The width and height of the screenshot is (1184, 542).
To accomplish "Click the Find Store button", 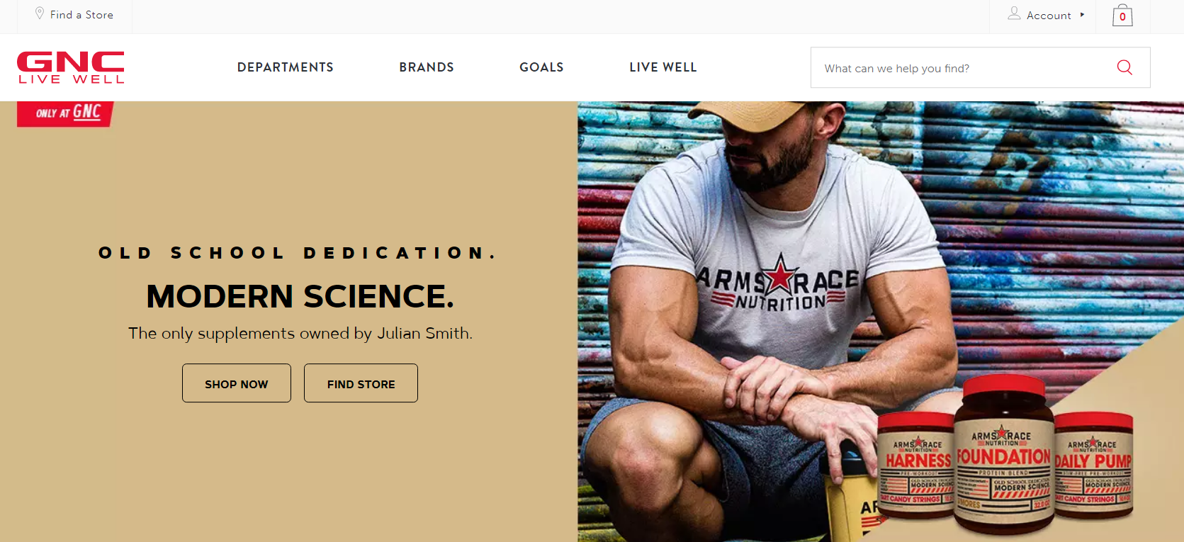I will point(361,383).
